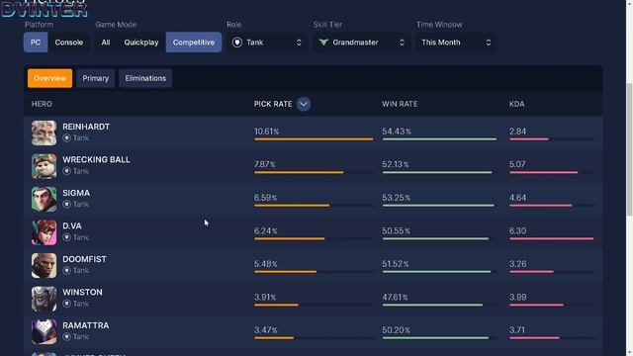
Task: Click Winston's 3.91% pick rate value
Action: coord(265,297)
